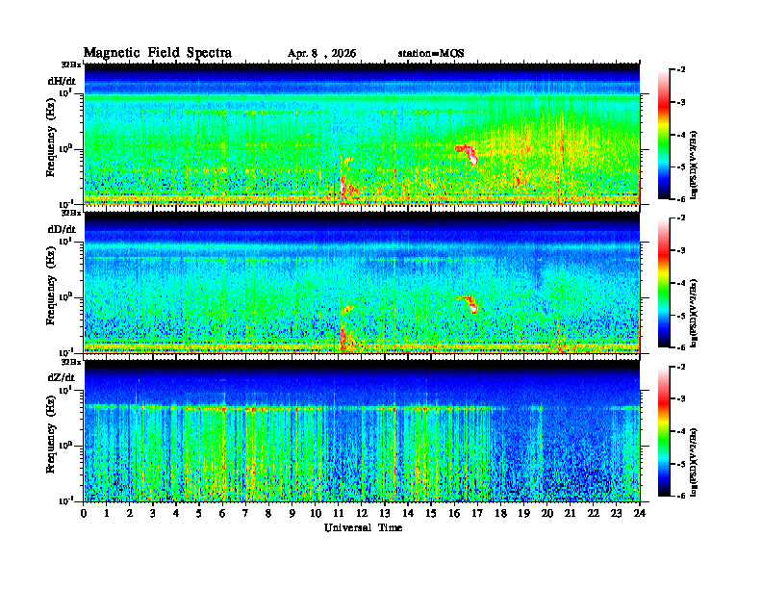Click hour "9" on the time axis
Screen dimensions: 762x589
[x=292, y=514]
